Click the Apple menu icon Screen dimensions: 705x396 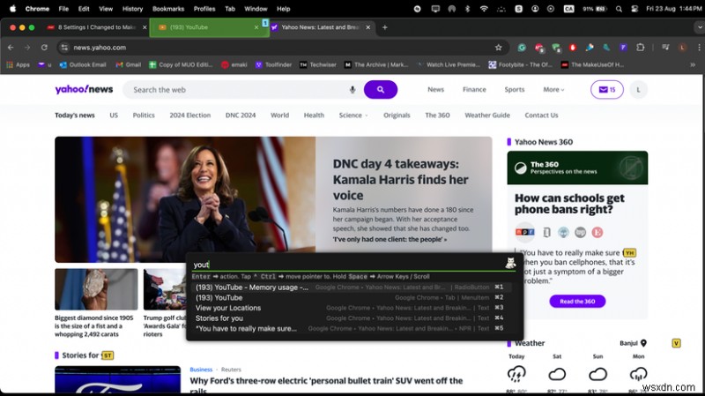pos(13,9)
